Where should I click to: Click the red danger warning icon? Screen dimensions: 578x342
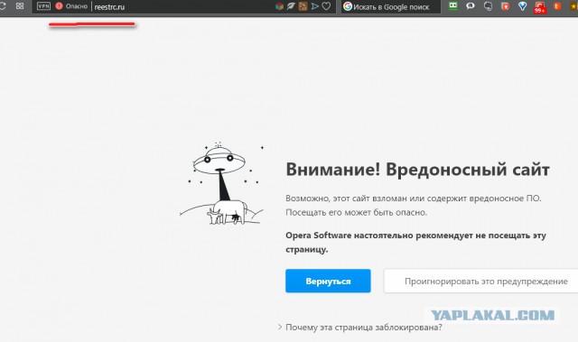pyautogui.click(x=59, y=6)
